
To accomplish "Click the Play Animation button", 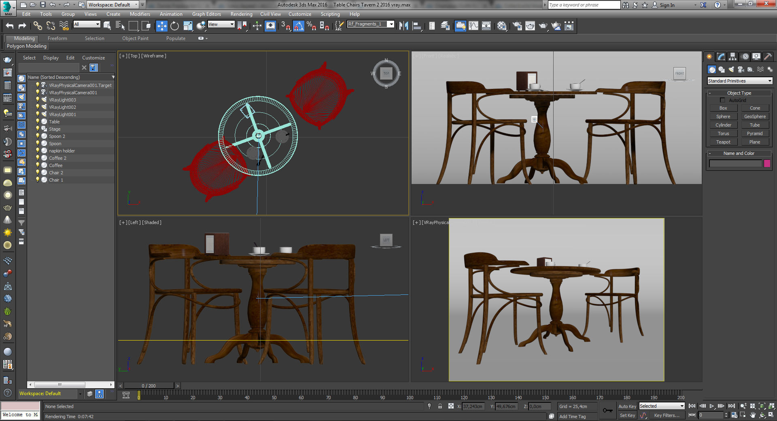I will coord(711,406).
